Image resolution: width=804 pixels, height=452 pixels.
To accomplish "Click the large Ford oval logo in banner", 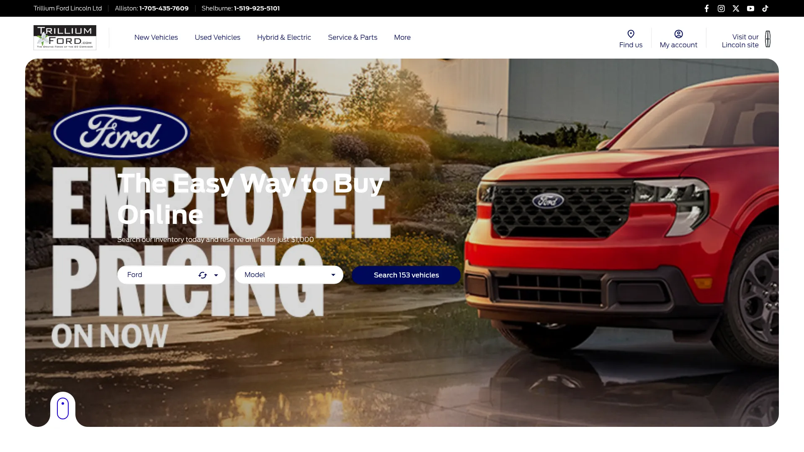I will 121,132.
